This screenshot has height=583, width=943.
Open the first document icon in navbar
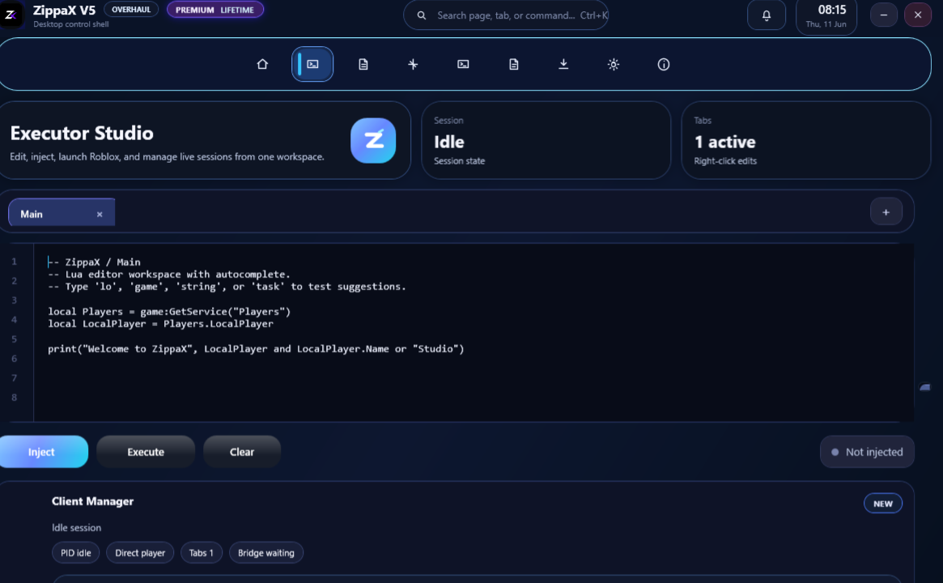[x=363, y=65]
